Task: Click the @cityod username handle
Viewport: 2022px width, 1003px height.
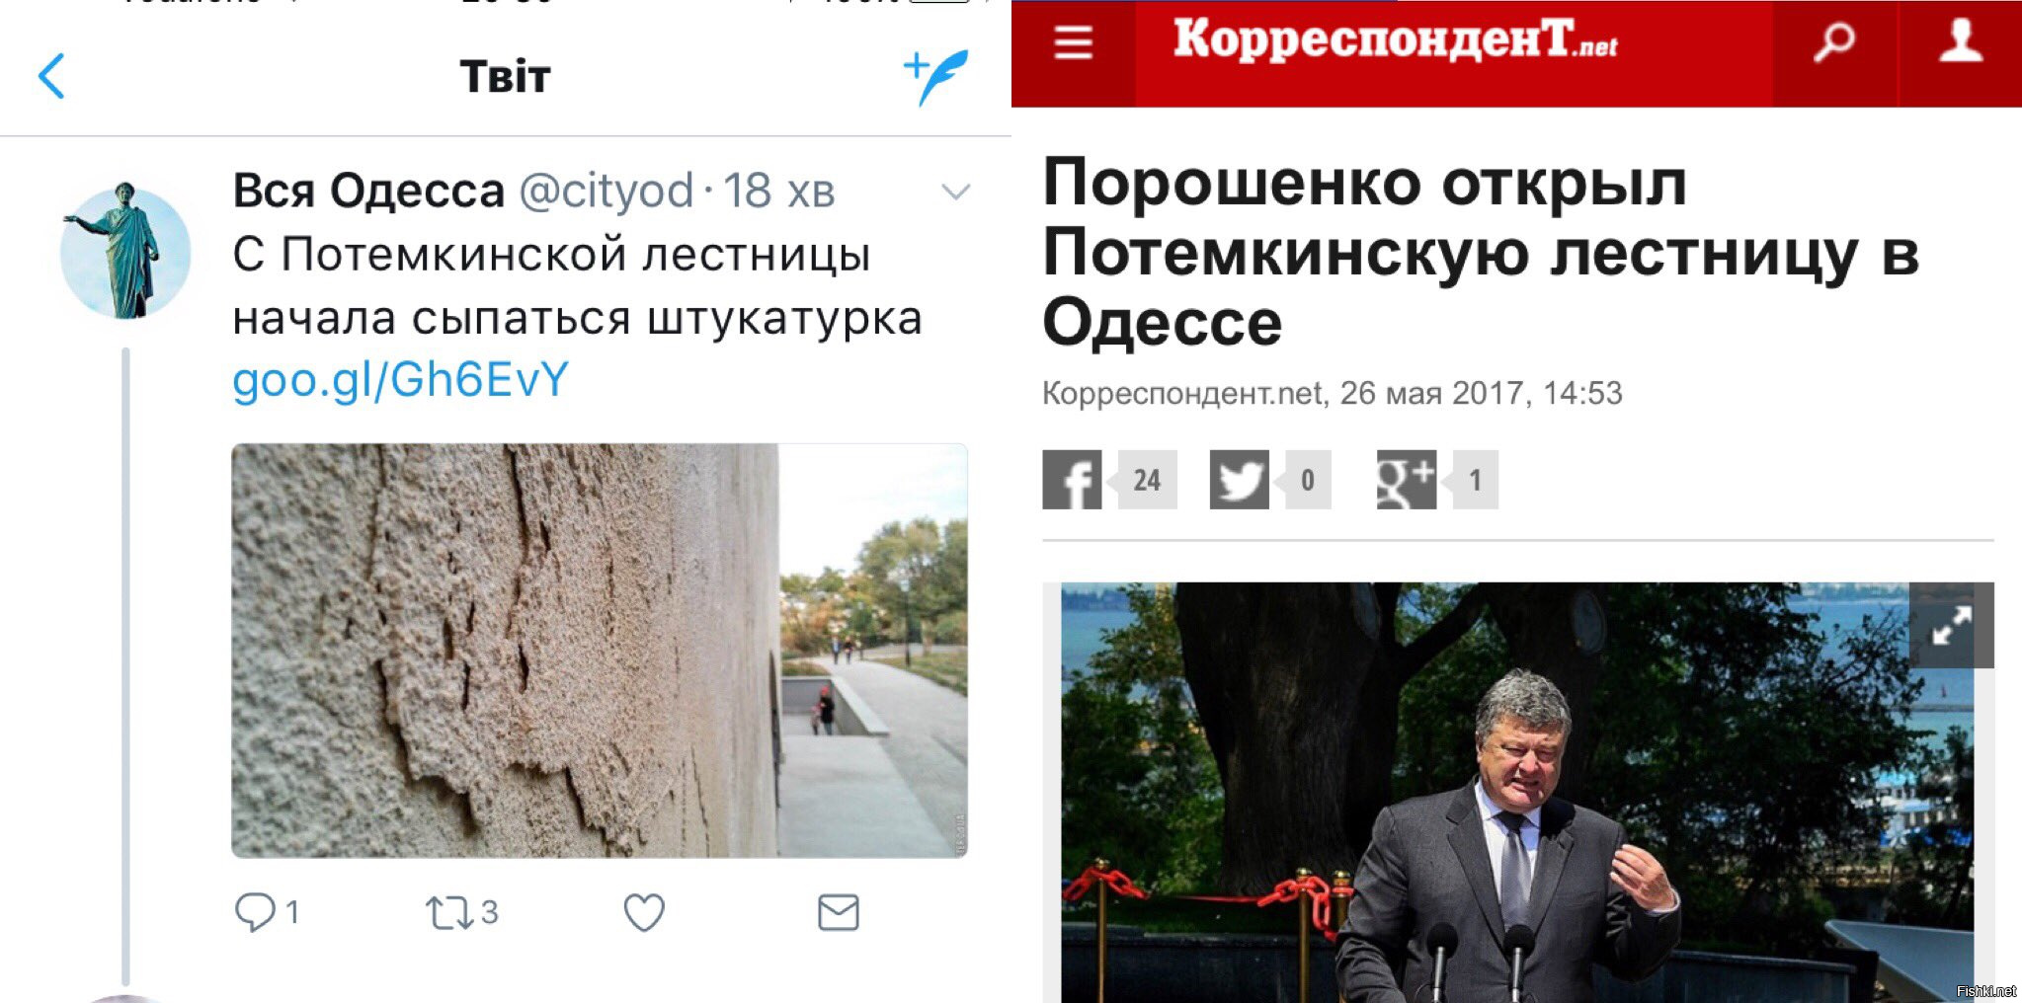Action: tap(607, 191)
